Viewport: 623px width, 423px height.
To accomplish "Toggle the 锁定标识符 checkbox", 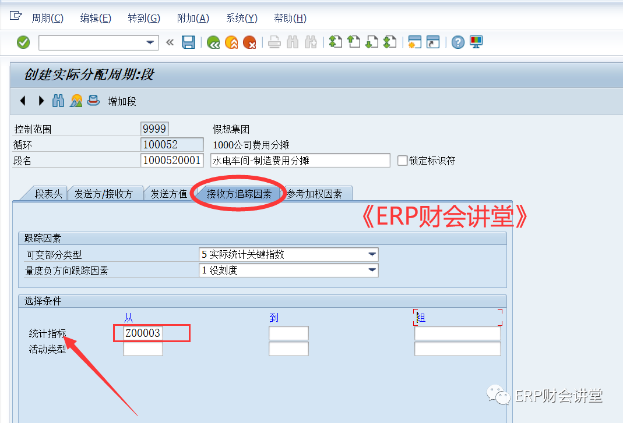I will click(402, 161).
